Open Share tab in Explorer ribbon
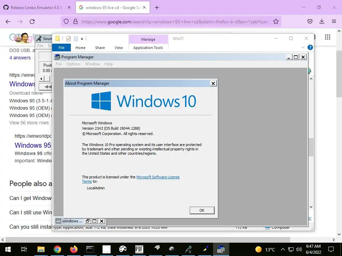 pos(100,48)
